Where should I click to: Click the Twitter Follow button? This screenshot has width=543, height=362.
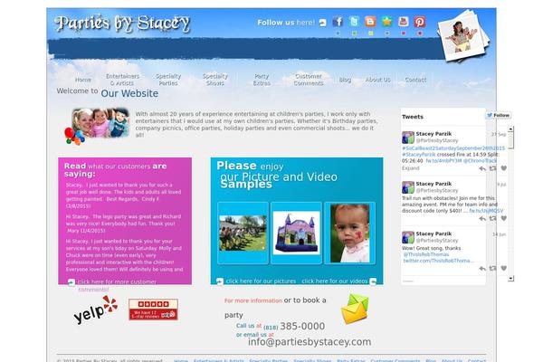499,115
